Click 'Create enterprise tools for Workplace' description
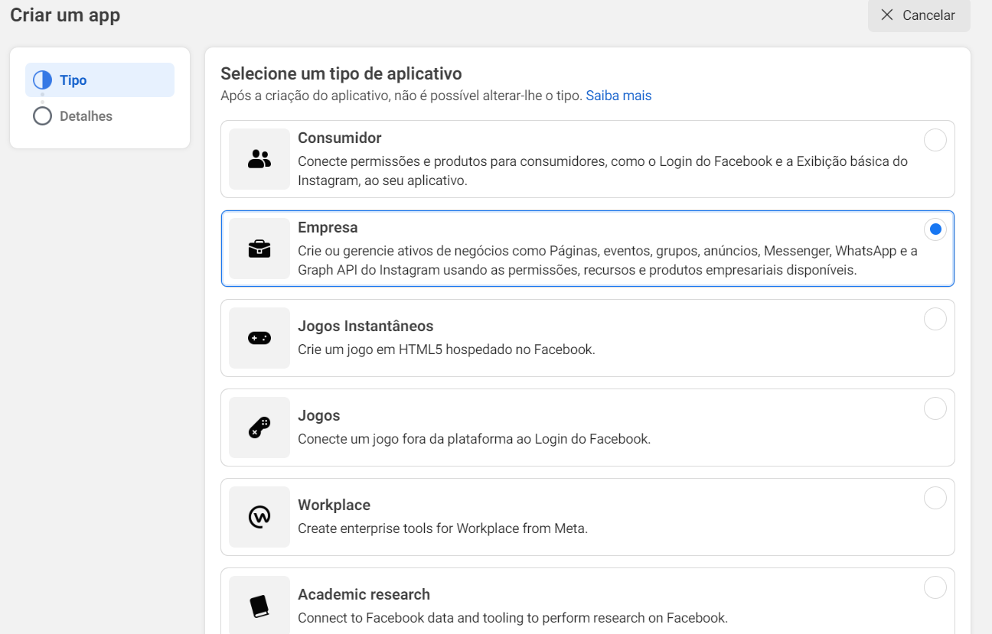This screenshot has width=992, height=634. click(x=442, y=528)
